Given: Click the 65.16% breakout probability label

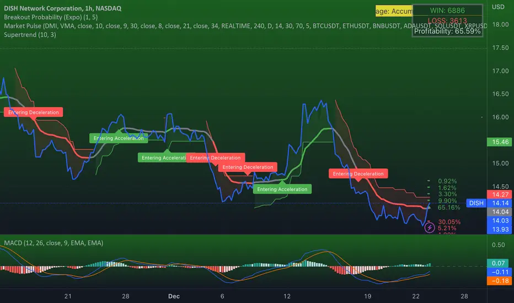Looking at the screenshot, I should pos(449,207).
